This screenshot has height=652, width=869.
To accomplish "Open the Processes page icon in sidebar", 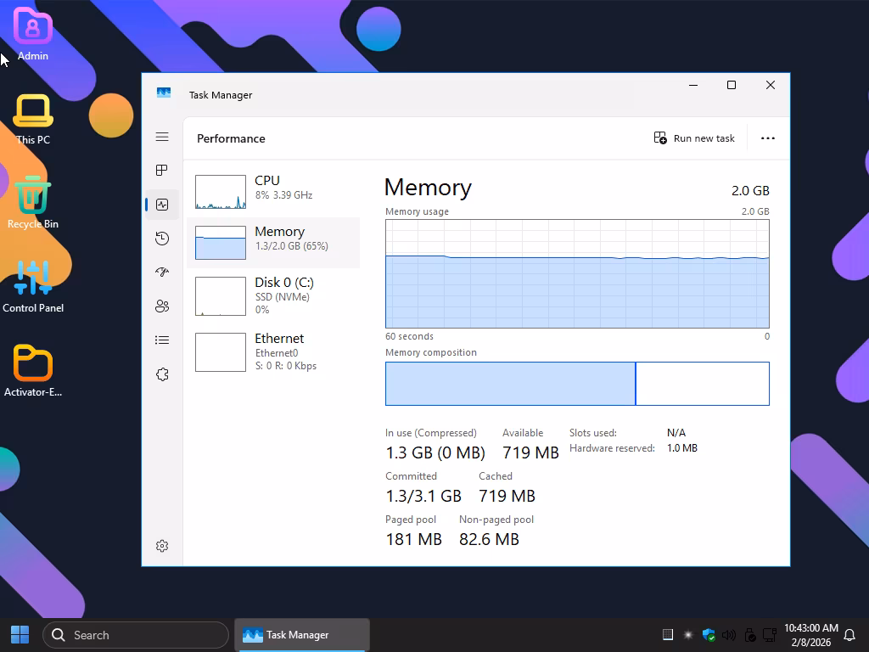I will (162, 171).
